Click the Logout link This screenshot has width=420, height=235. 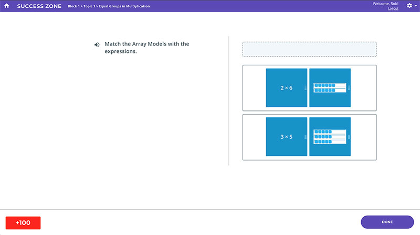pos(393,8)
